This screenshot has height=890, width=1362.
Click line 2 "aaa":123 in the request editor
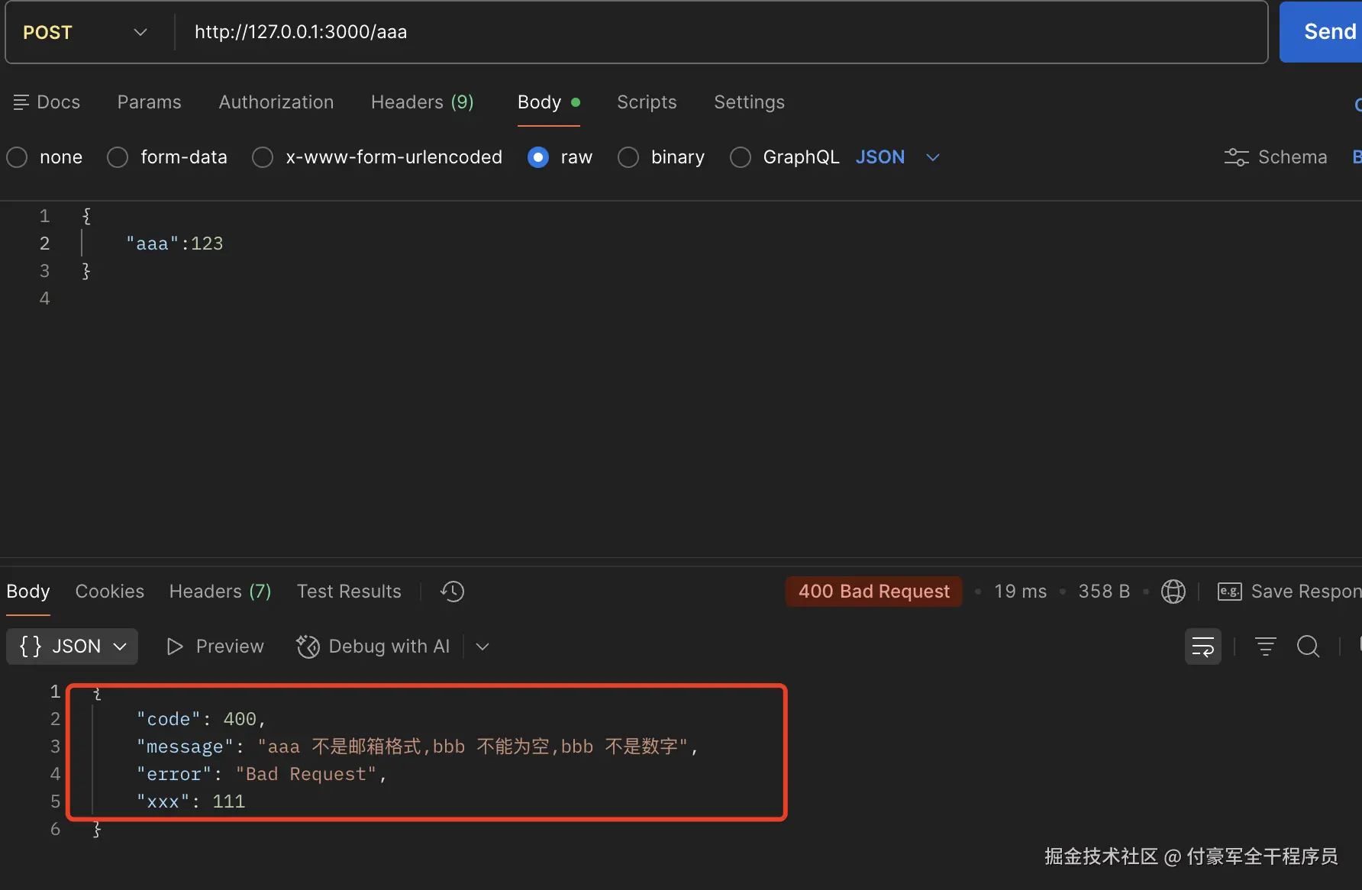[175, 243]
